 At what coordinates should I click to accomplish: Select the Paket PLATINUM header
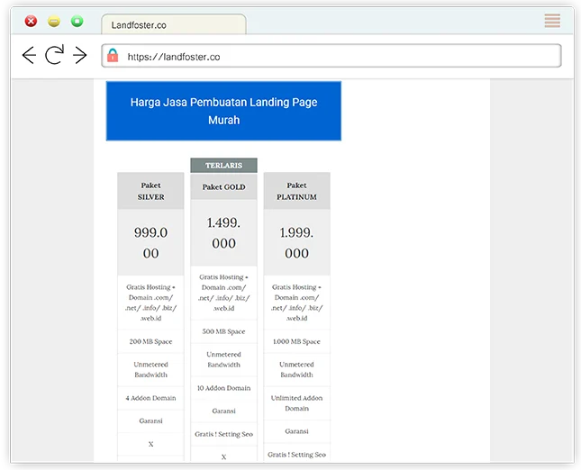(296, 191)
